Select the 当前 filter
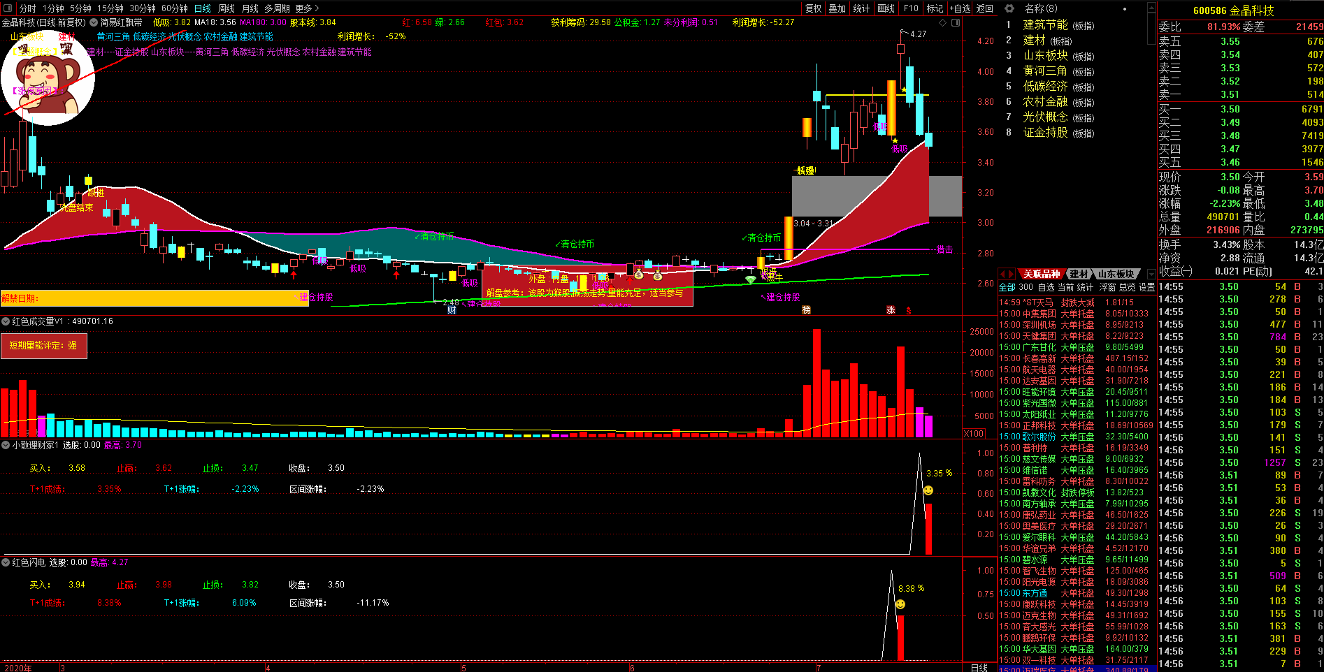Image resolution: width=1324 pixels, height=672 pixels. coord(1065,287)
